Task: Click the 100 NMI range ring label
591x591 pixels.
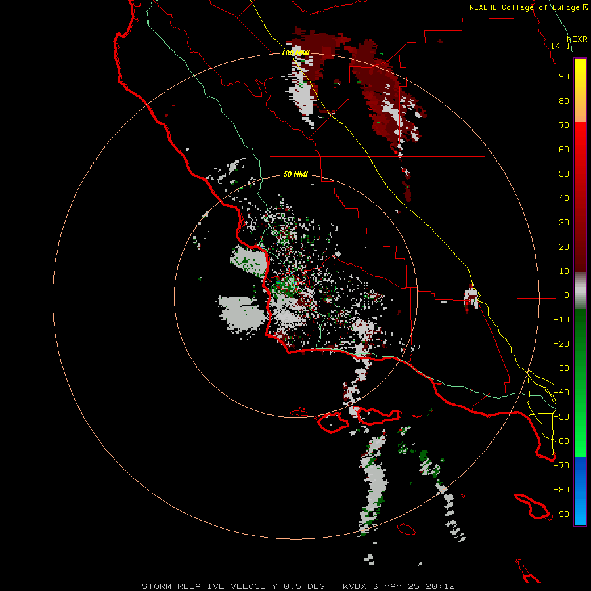Action: tap(295, 53)
